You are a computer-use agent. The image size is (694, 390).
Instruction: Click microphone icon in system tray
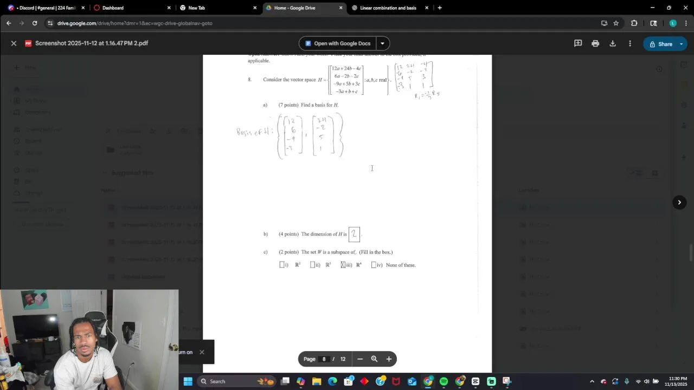click(627, 381)
